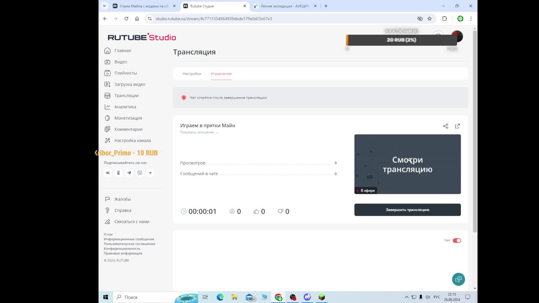Open the Комментарии section
Screen dimensions: 539x303
coord(128,129)
